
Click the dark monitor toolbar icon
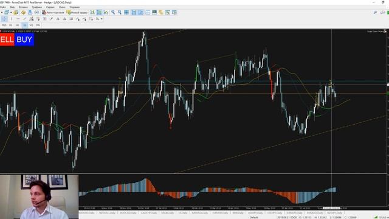click(x=154, y=12)
